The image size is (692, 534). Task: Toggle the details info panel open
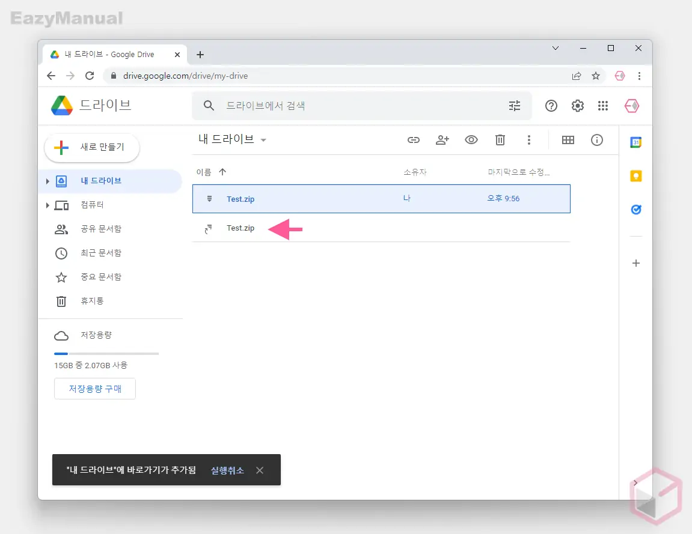(596, 140)
